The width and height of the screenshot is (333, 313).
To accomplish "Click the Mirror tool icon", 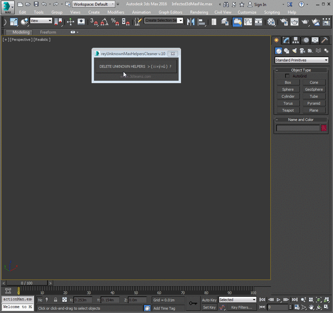I will 191,22.
